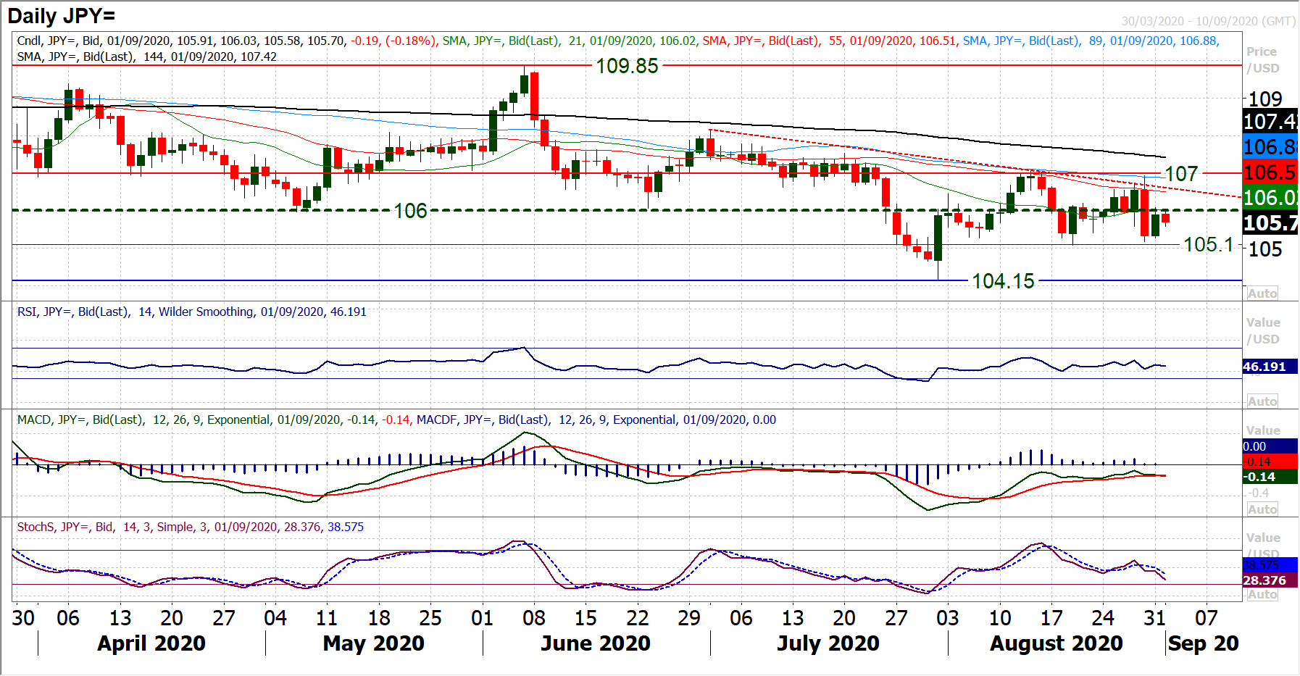Click the 107 level label on right
The width and height of the screenshot is (1300, 676).
coord(1181,174)
